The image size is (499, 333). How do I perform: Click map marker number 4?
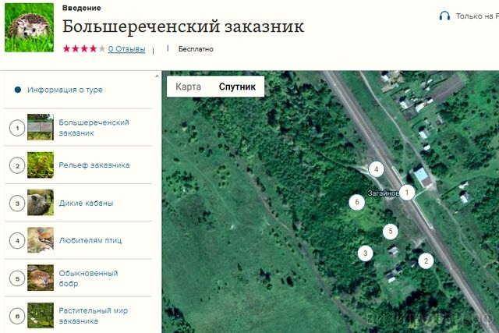(x=376, y=169)
